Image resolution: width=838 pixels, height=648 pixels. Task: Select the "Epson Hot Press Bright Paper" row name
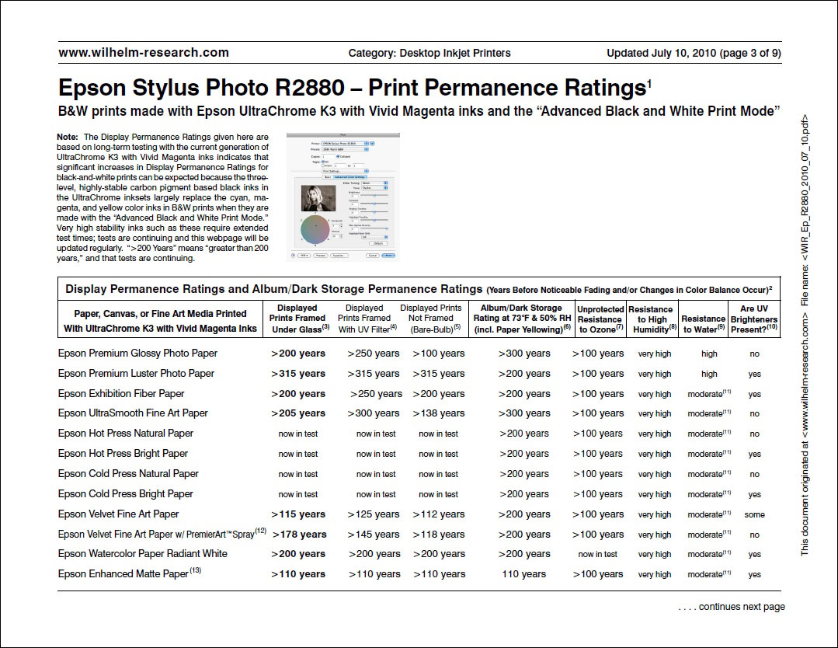(123, 454)
